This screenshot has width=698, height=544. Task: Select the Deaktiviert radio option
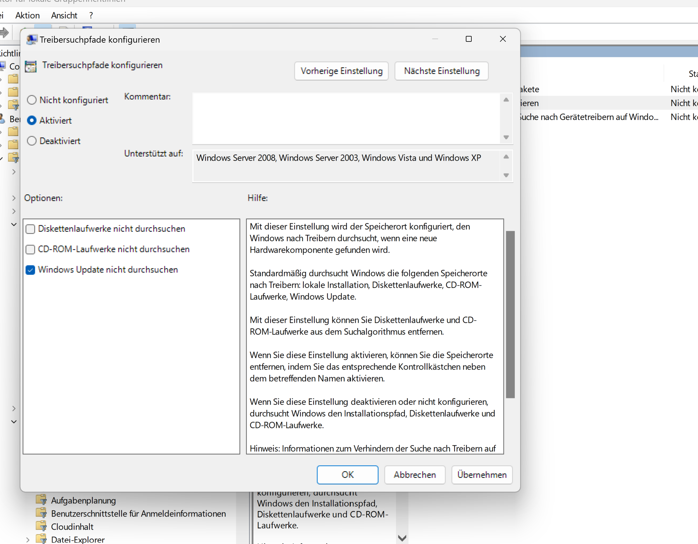(32, 141)
